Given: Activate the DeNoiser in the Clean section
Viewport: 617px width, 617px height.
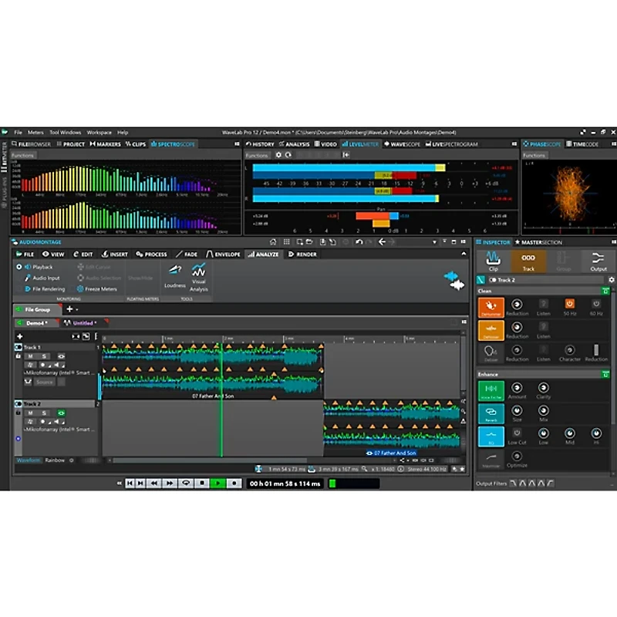Looking at the screenshot, I should (x=491, y=331).
